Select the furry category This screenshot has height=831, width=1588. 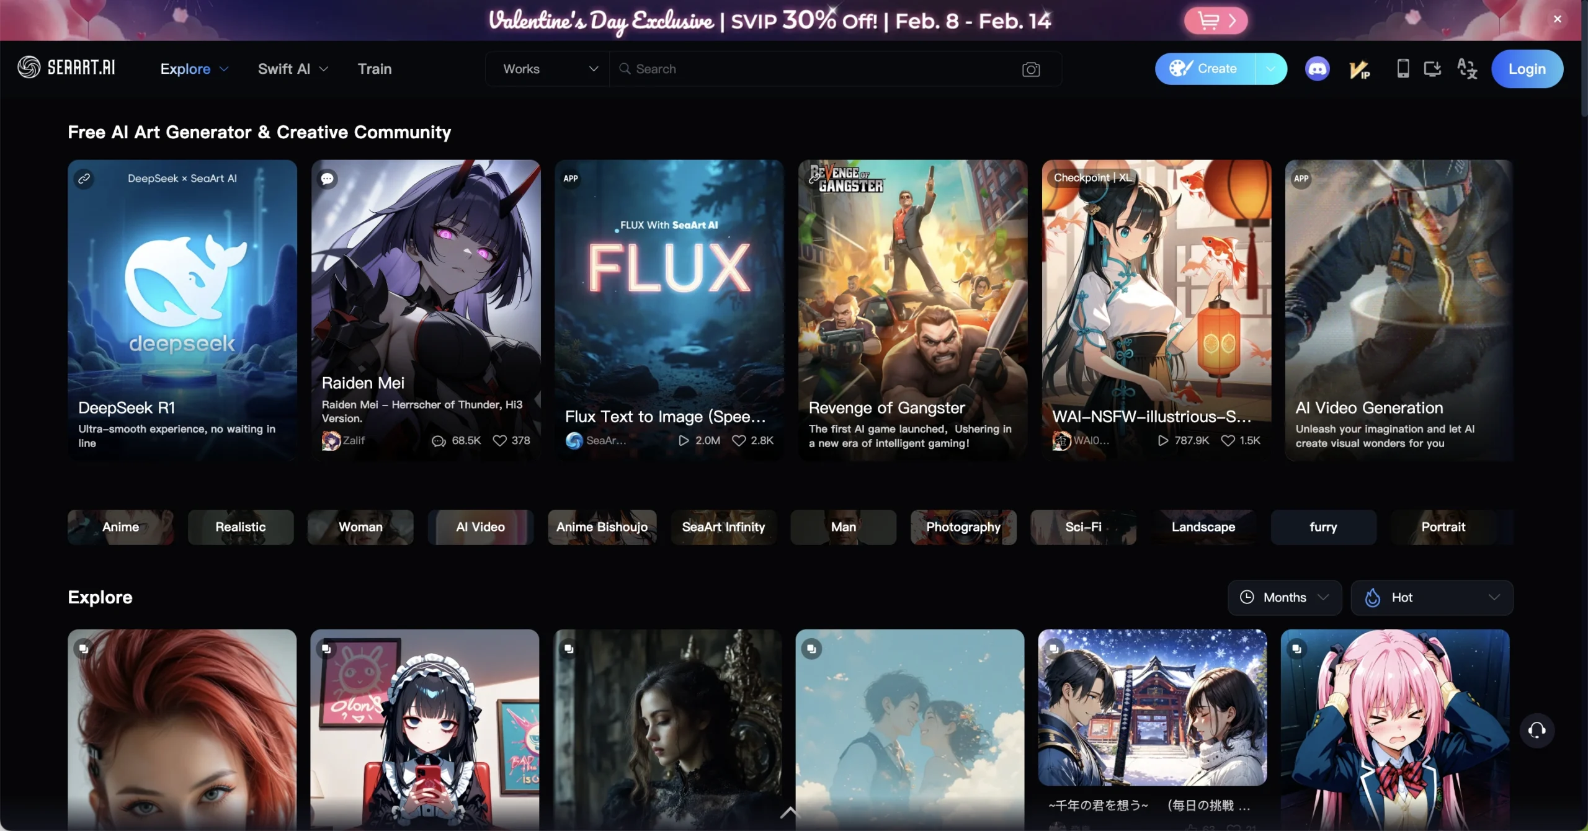click(x=1323, y=527)
